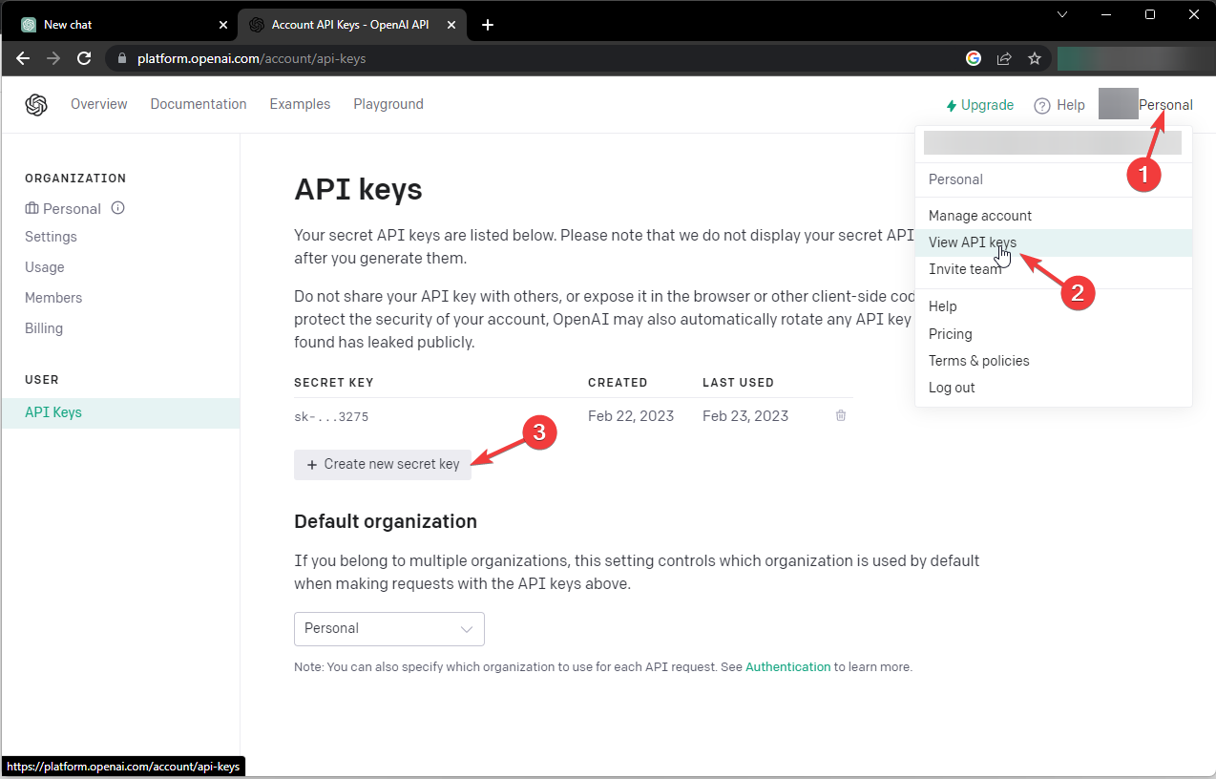Click the last used date Feb 23, 2023

(x=745, y=416)
